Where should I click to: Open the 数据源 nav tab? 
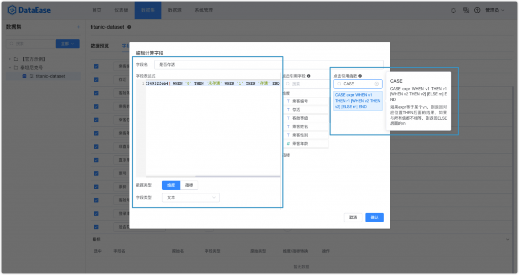[x=174, y=10]
